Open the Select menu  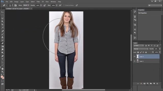click(x=33, y=2)
